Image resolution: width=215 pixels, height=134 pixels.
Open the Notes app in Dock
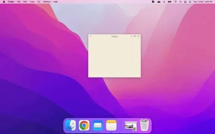[111, 125]
